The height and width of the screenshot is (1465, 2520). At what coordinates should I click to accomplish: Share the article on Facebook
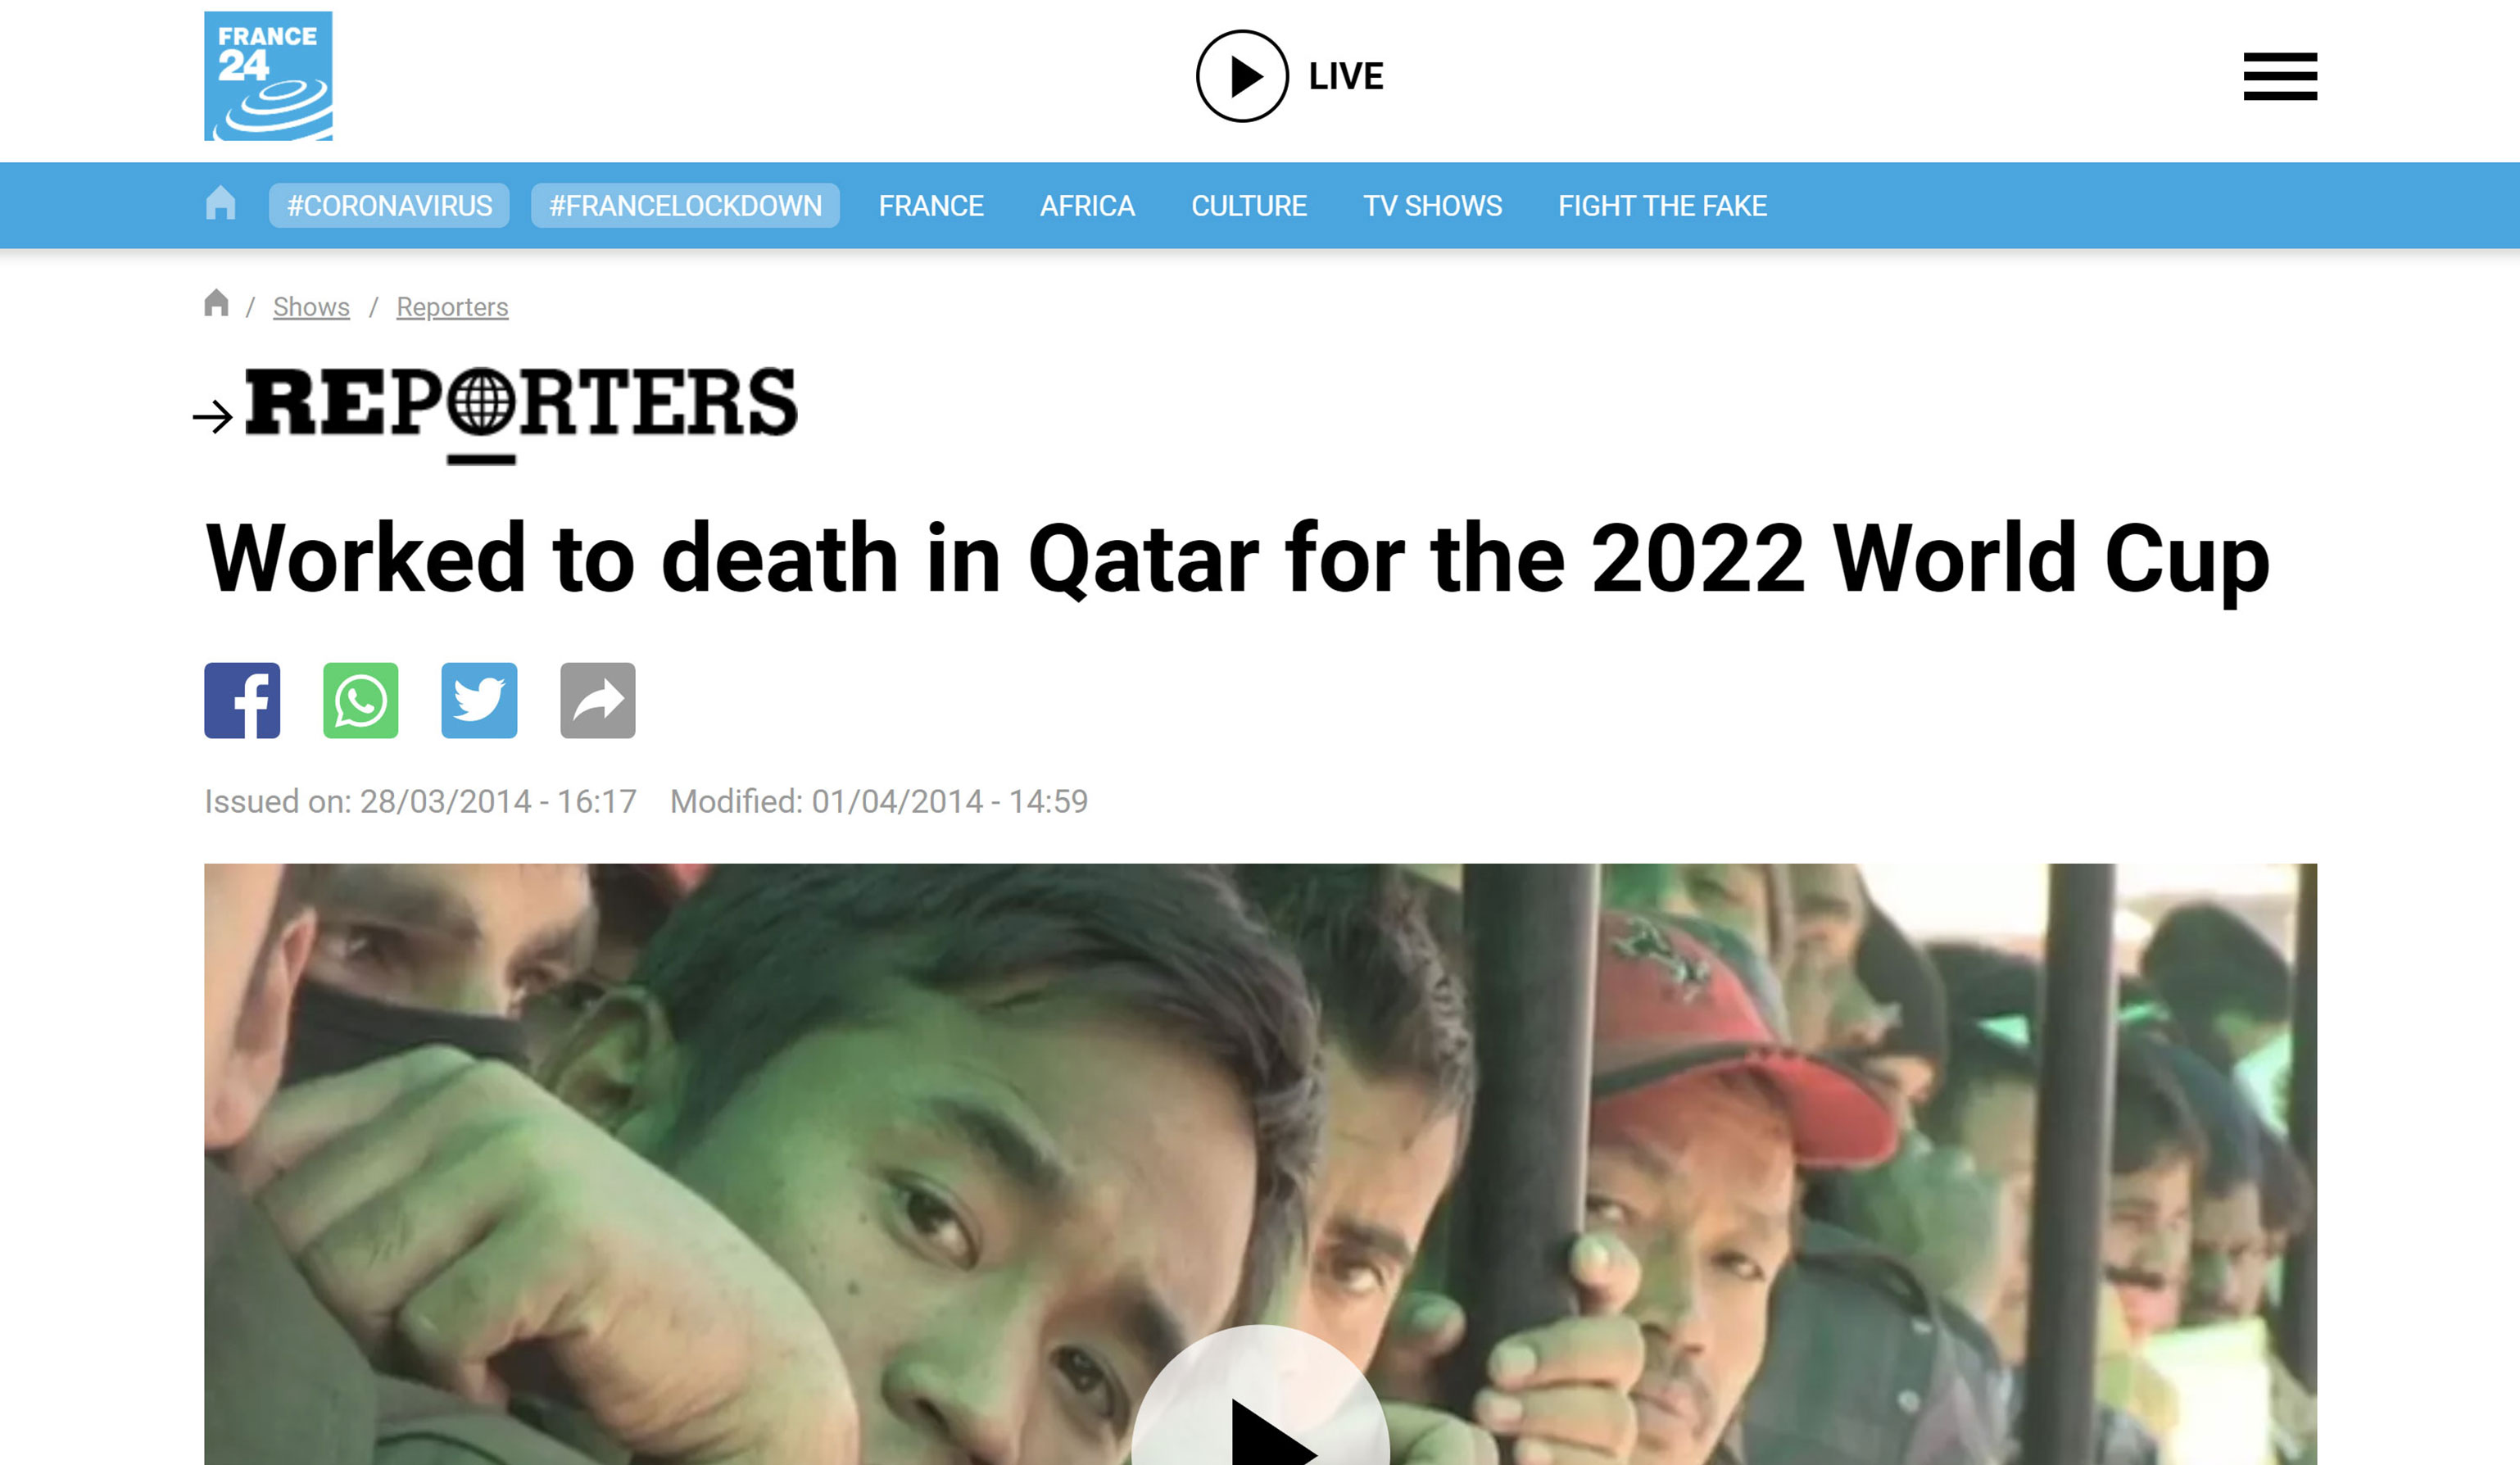tap(242, 700)
